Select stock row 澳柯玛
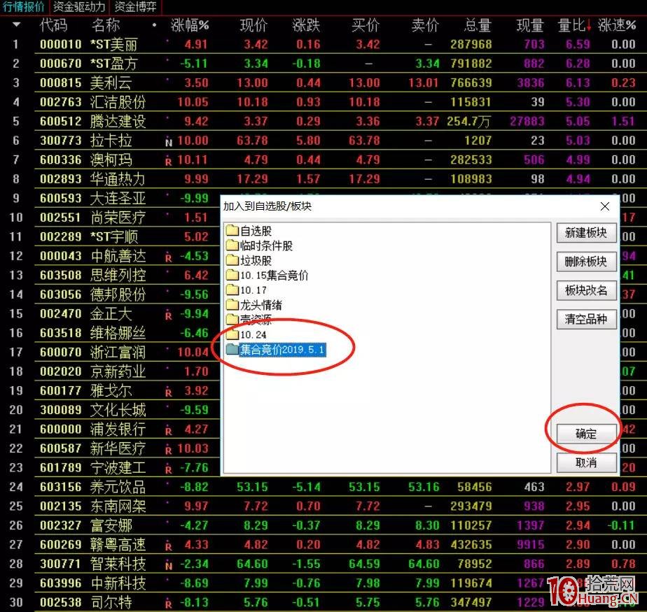This screenshot has width=647, height=612. tap(323, 159)
